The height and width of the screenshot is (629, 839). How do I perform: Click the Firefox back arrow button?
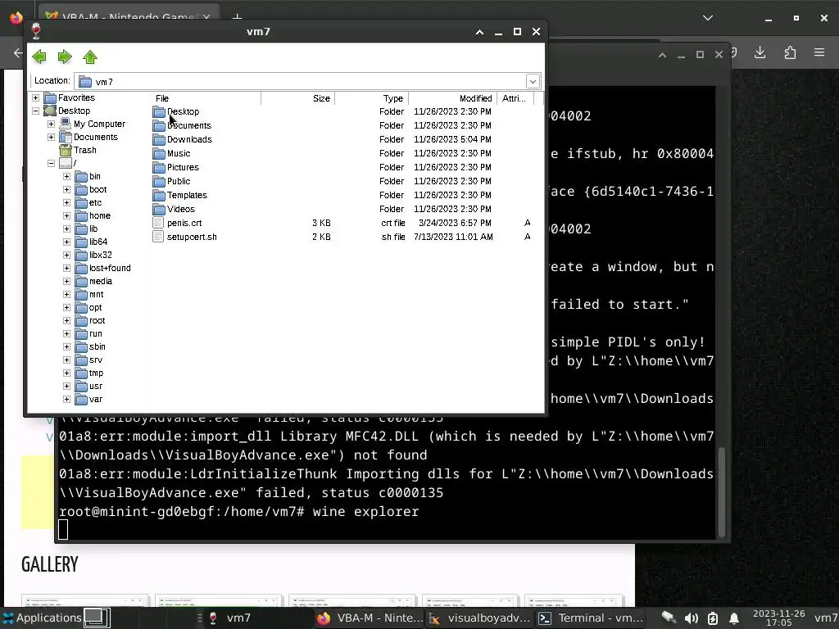pyautogui.click(x=18, y=53)
